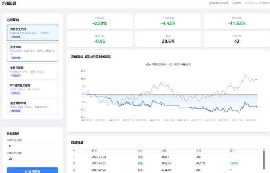This screenshot has height=173, width=270.
Task: Click the play icon on 运行回测 button
Action: point(26,171)
